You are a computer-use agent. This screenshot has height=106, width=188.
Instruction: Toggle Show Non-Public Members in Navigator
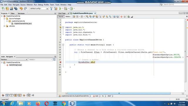(x=16, y=95)
